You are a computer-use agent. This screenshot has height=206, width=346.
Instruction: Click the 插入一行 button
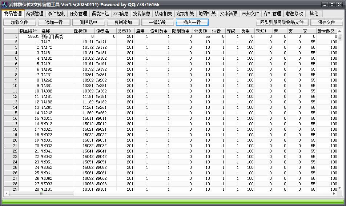click(192, 22)
